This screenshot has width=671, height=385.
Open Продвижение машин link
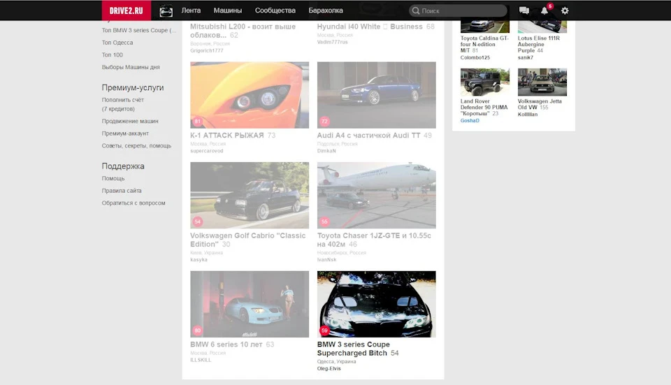pyautogui.click(x=130, y=121)
